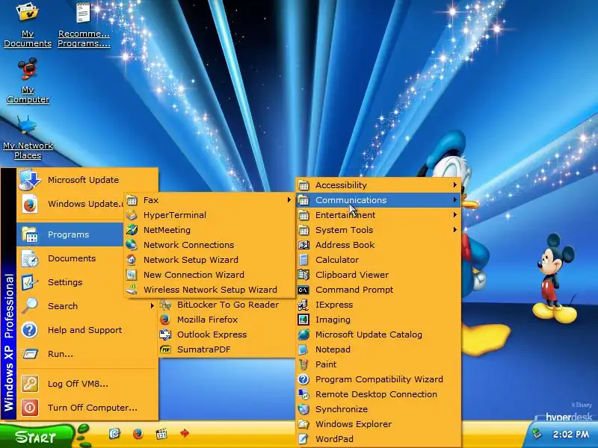The height and width of the screenshot is (448, 598).
Task: Launch Imaging from the menu
Action: click(x=379, y=320)
